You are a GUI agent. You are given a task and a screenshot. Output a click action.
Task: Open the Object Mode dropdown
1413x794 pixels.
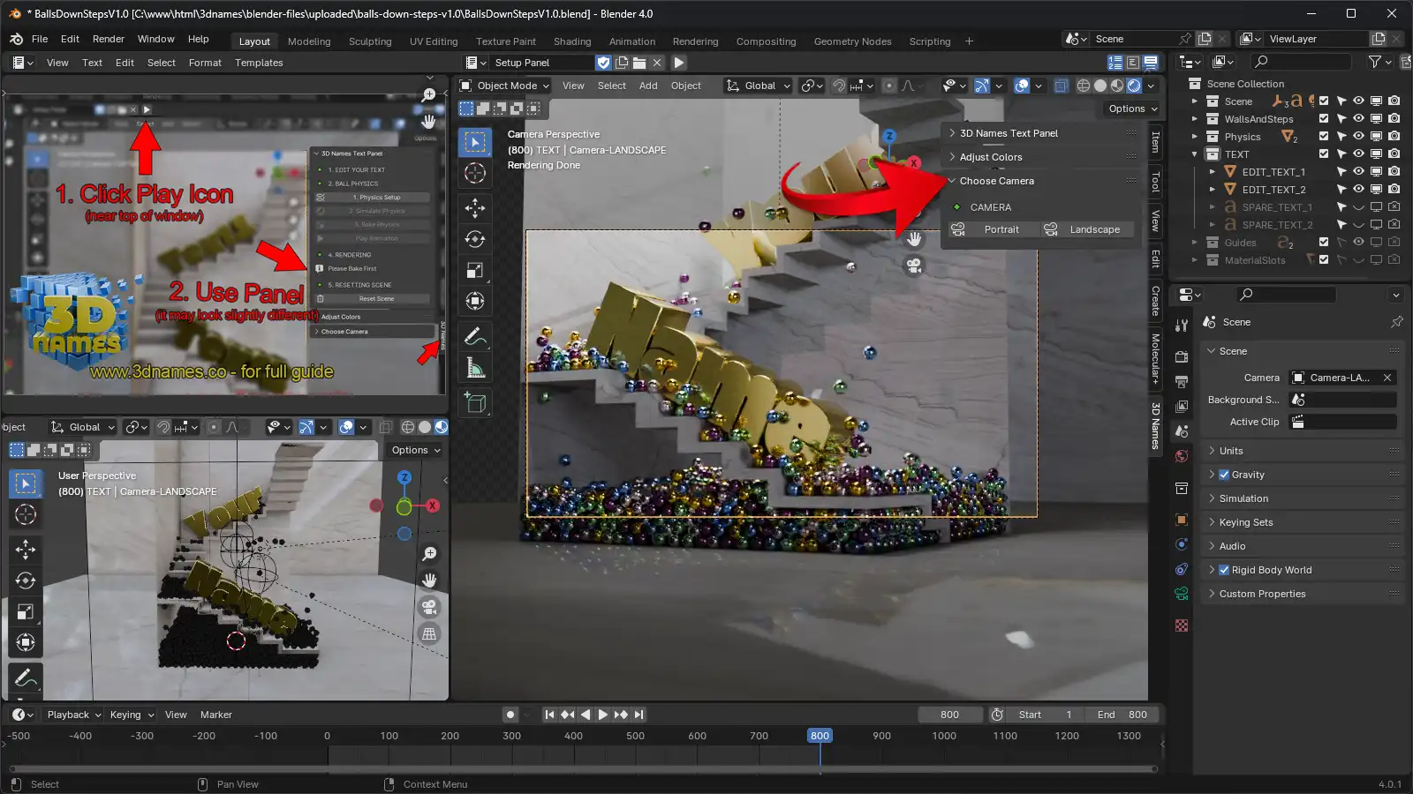(505, 86)
